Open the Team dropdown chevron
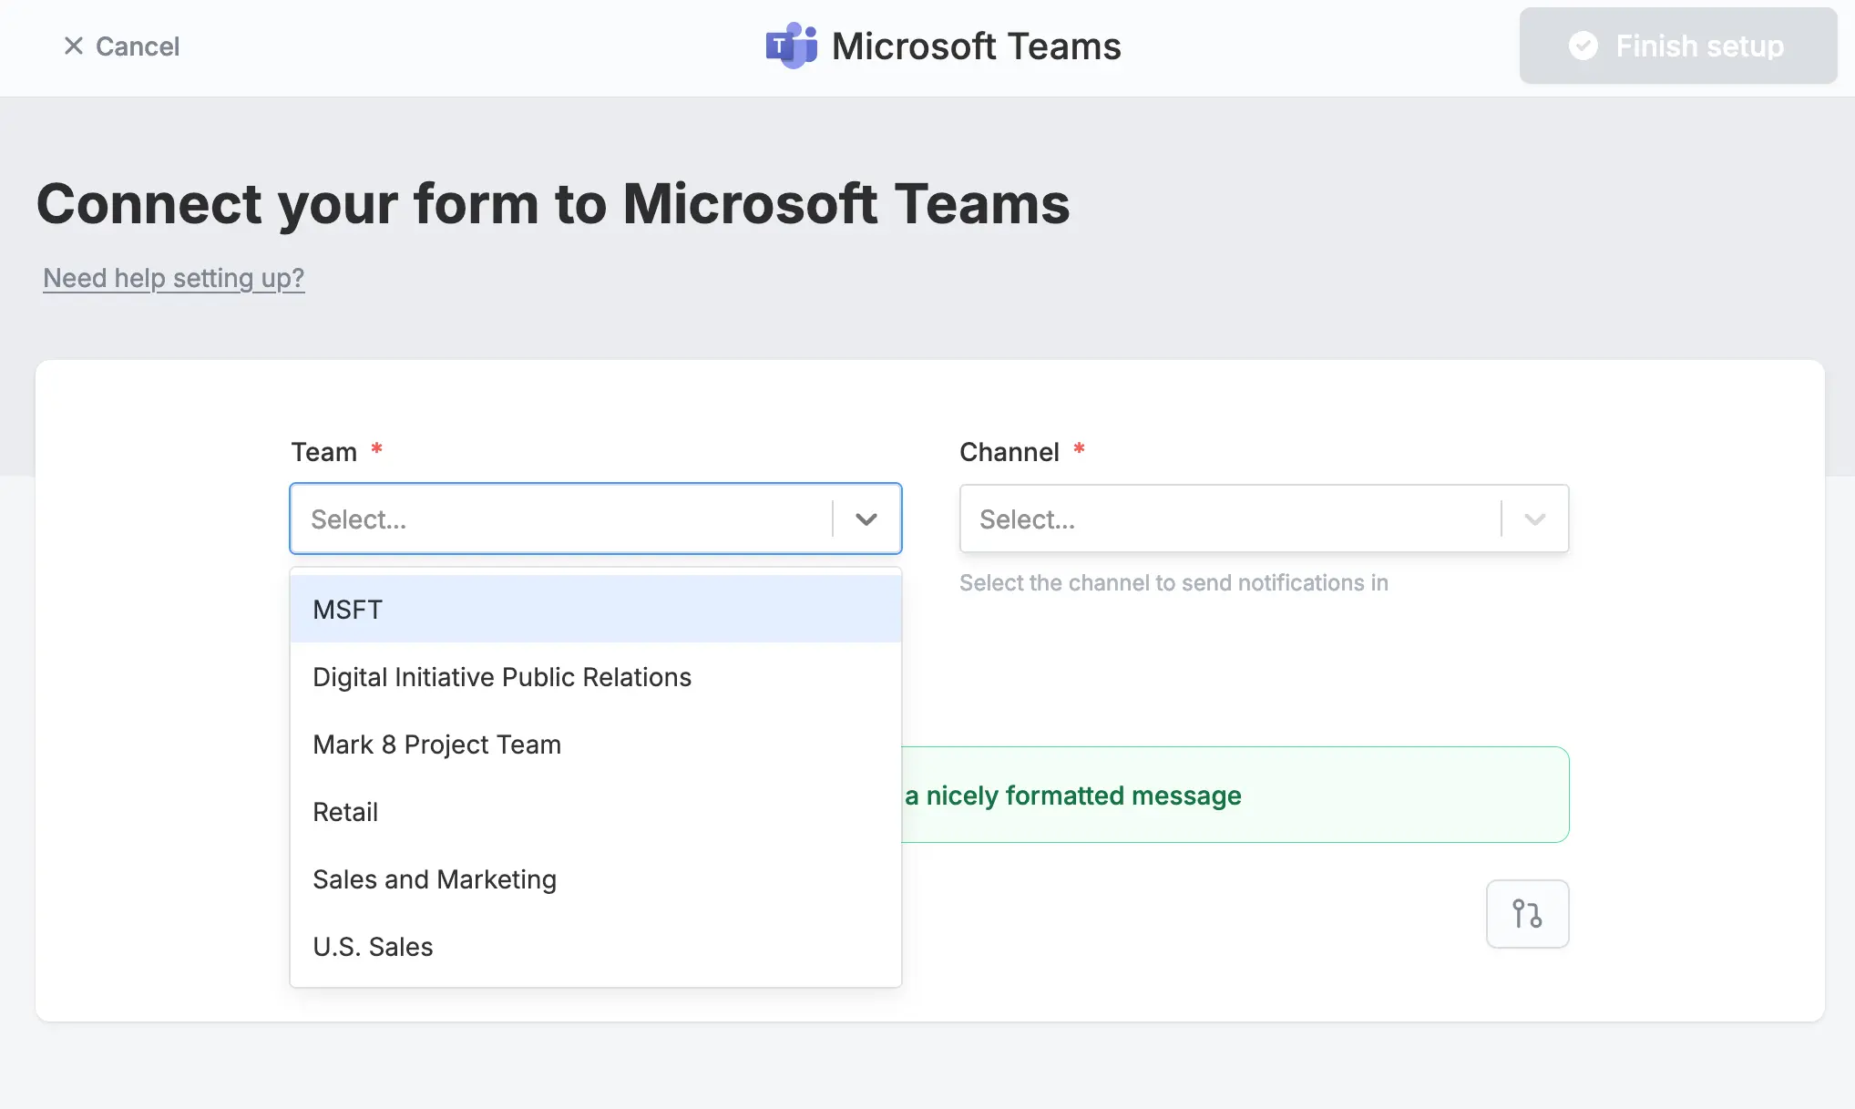Viewport: 1855px width, 1109px height. 866,519
